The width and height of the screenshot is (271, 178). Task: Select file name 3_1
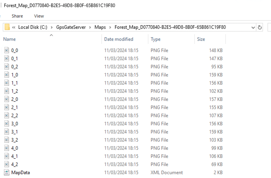click(15, 132)
